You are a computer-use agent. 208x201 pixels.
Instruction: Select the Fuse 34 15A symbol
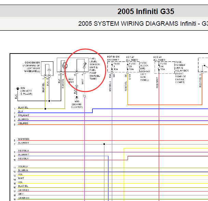pyautogui.click(x=159, y=68)
